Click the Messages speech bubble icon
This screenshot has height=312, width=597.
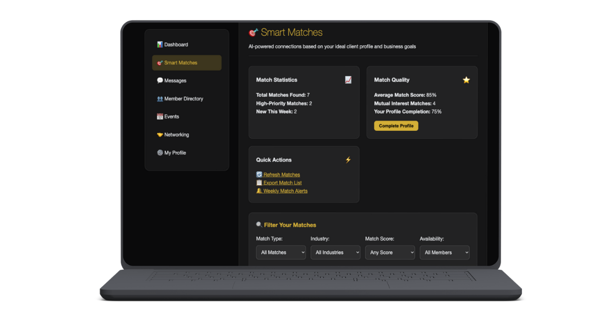[x=159, y=80]
